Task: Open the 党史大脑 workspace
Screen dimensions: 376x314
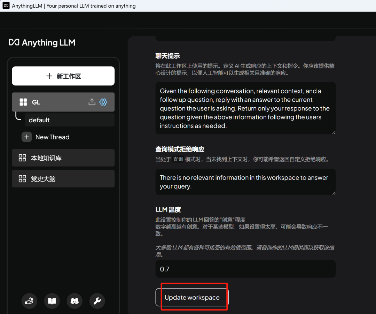Action: (x=63, y=178)
